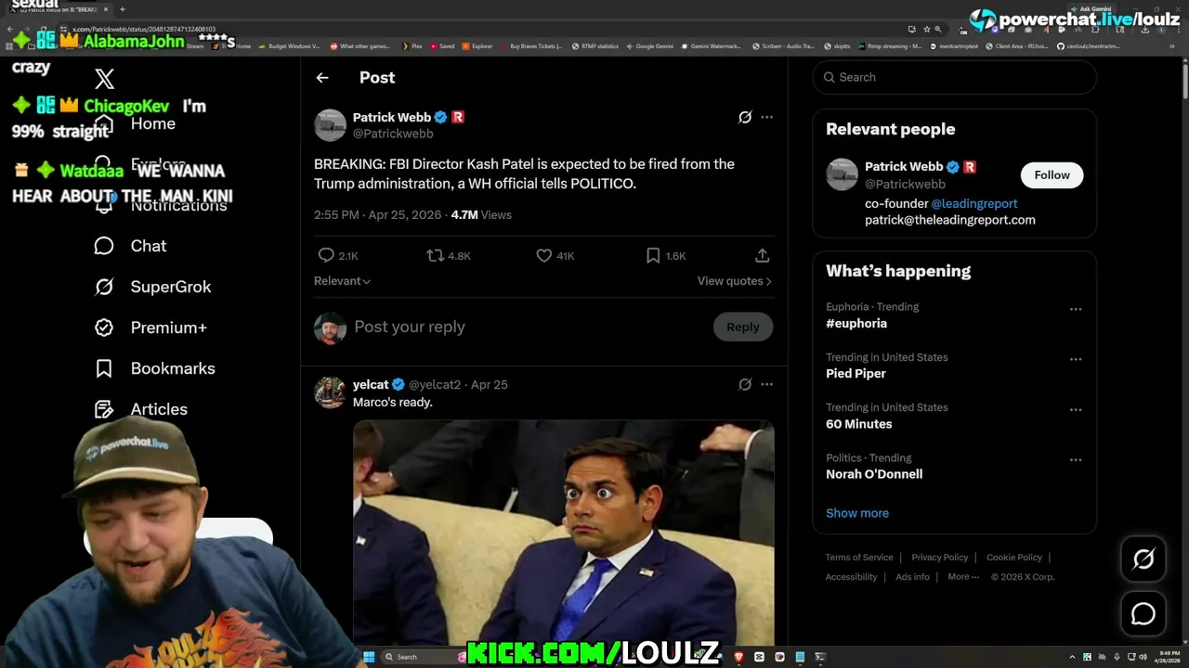Open Terms of Service footer link
The height and width of the screenshot is (668, 1189).
pyautogui.click(x=859, y=558)
